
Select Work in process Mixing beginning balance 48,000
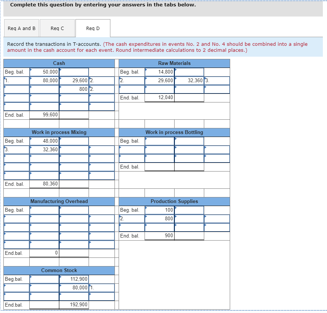tap(44, 141)
